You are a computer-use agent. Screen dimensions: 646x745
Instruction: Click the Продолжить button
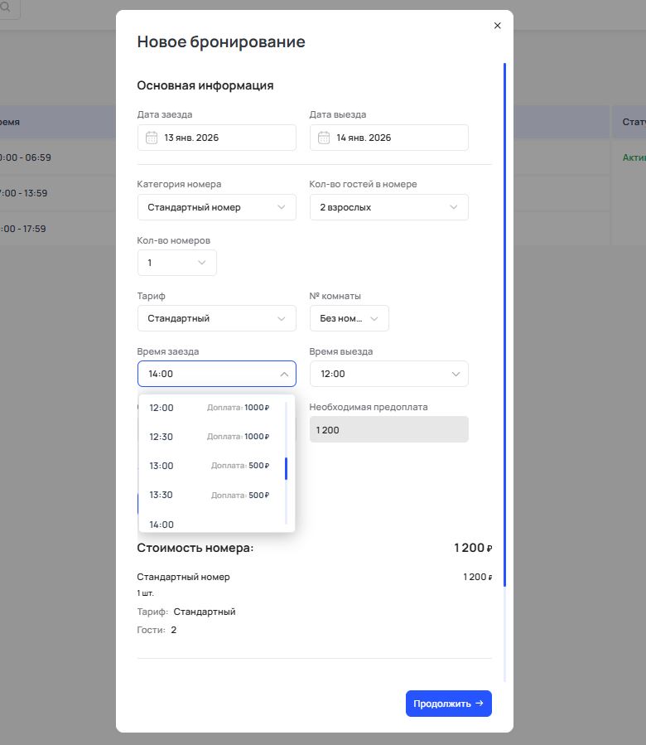(x=448, y=704)
